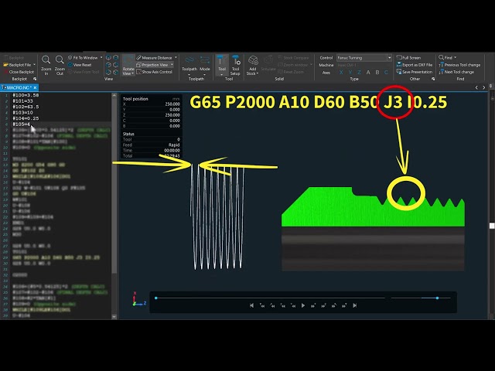
Task: Jump to start of backplot
Action: tap(251, 305)
